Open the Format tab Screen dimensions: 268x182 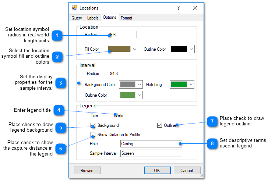[126, 18]
